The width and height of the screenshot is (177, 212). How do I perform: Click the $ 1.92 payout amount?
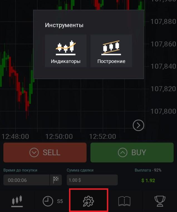click(148, 180)
